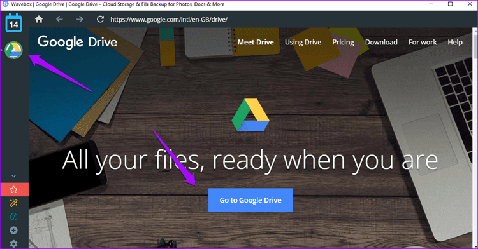Open the Help link
Image resolution: width=478 pixels, height=249 pixels.
click(455, 42)
